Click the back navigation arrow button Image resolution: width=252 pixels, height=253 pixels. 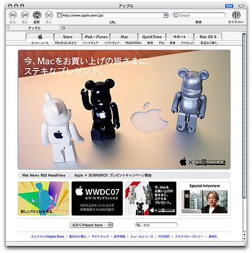[13, 15]
